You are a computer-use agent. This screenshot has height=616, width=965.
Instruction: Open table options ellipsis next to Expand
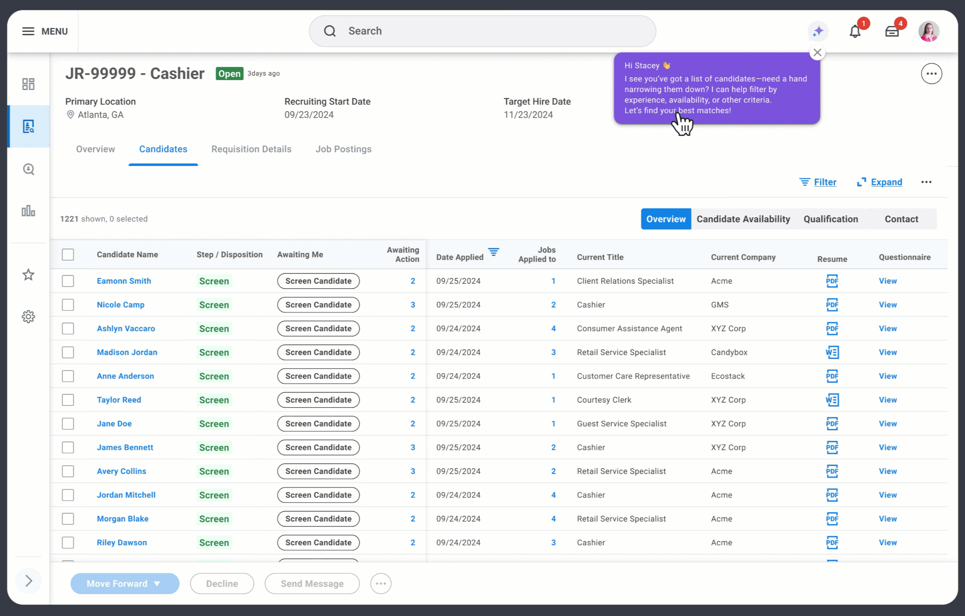click(x=926, y=182)
